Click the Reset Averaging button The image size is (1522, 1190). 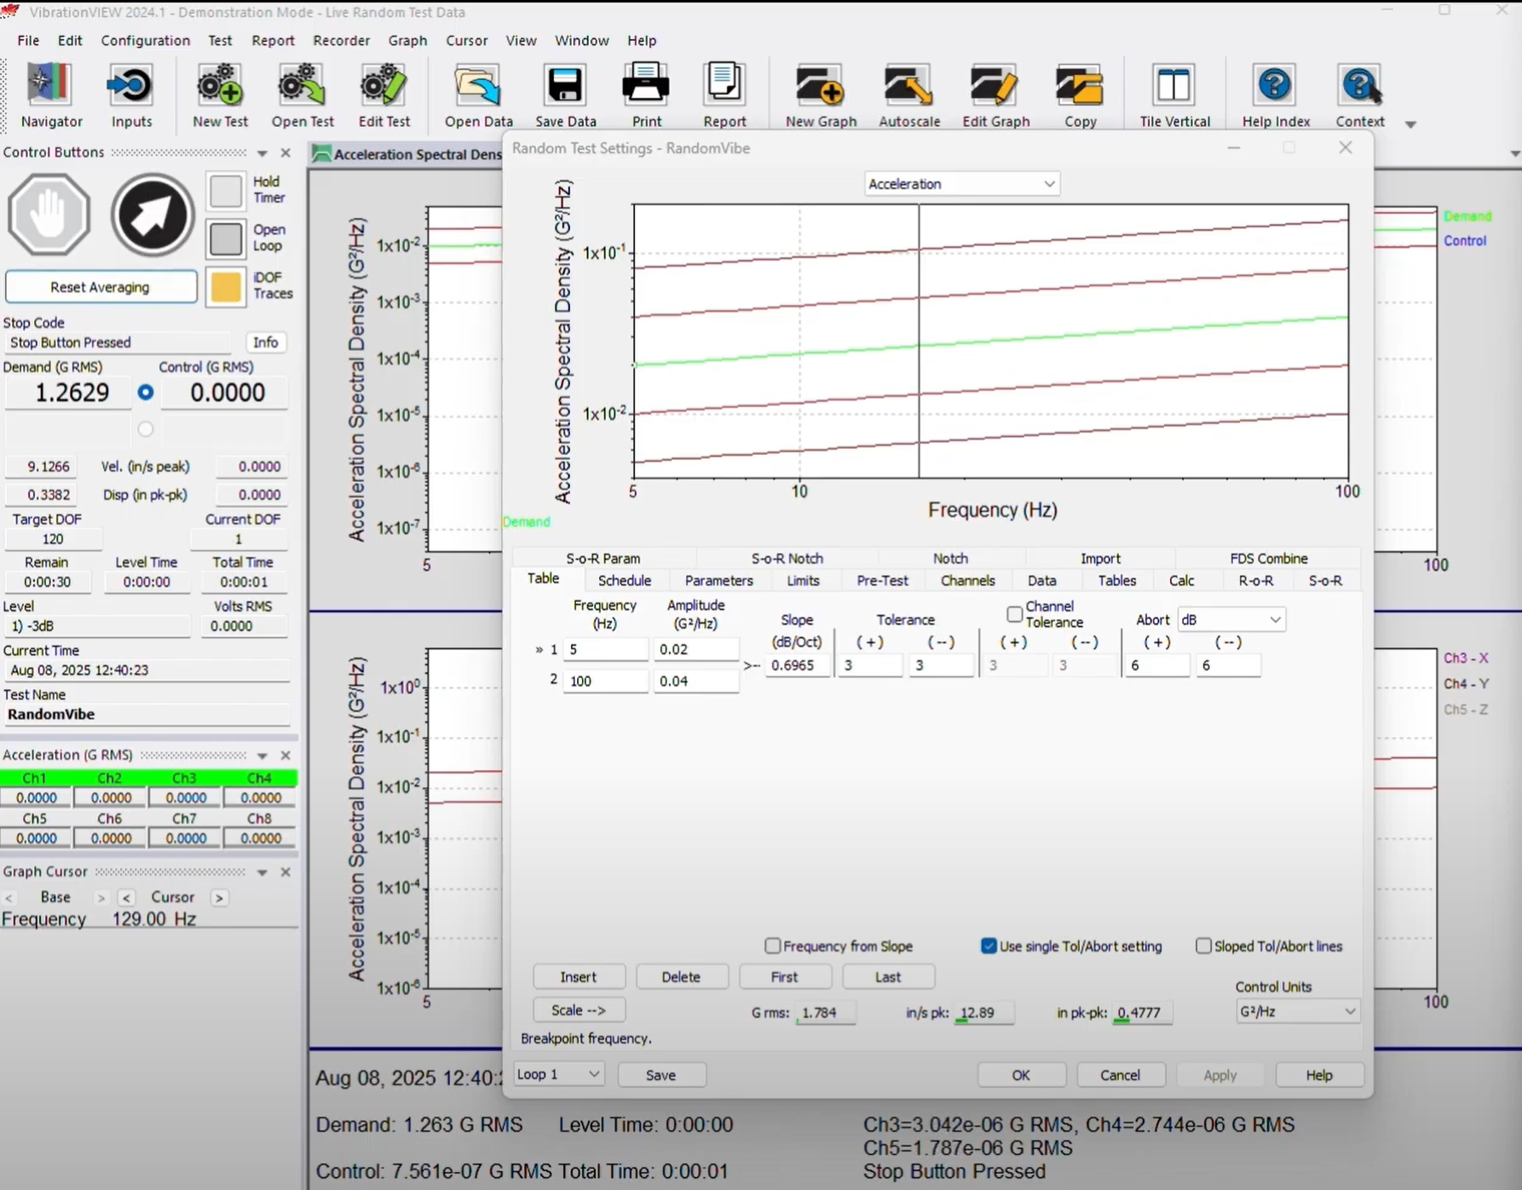101,286
